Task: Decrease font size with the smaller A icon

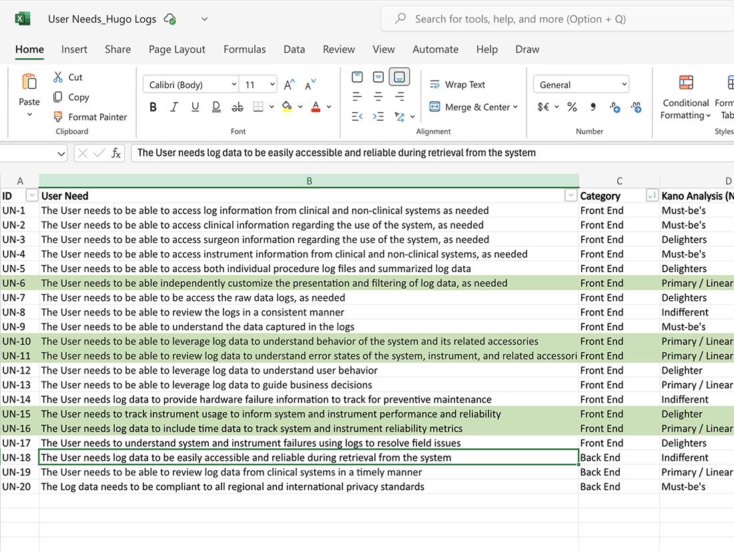Action: (x=310, y=85)
